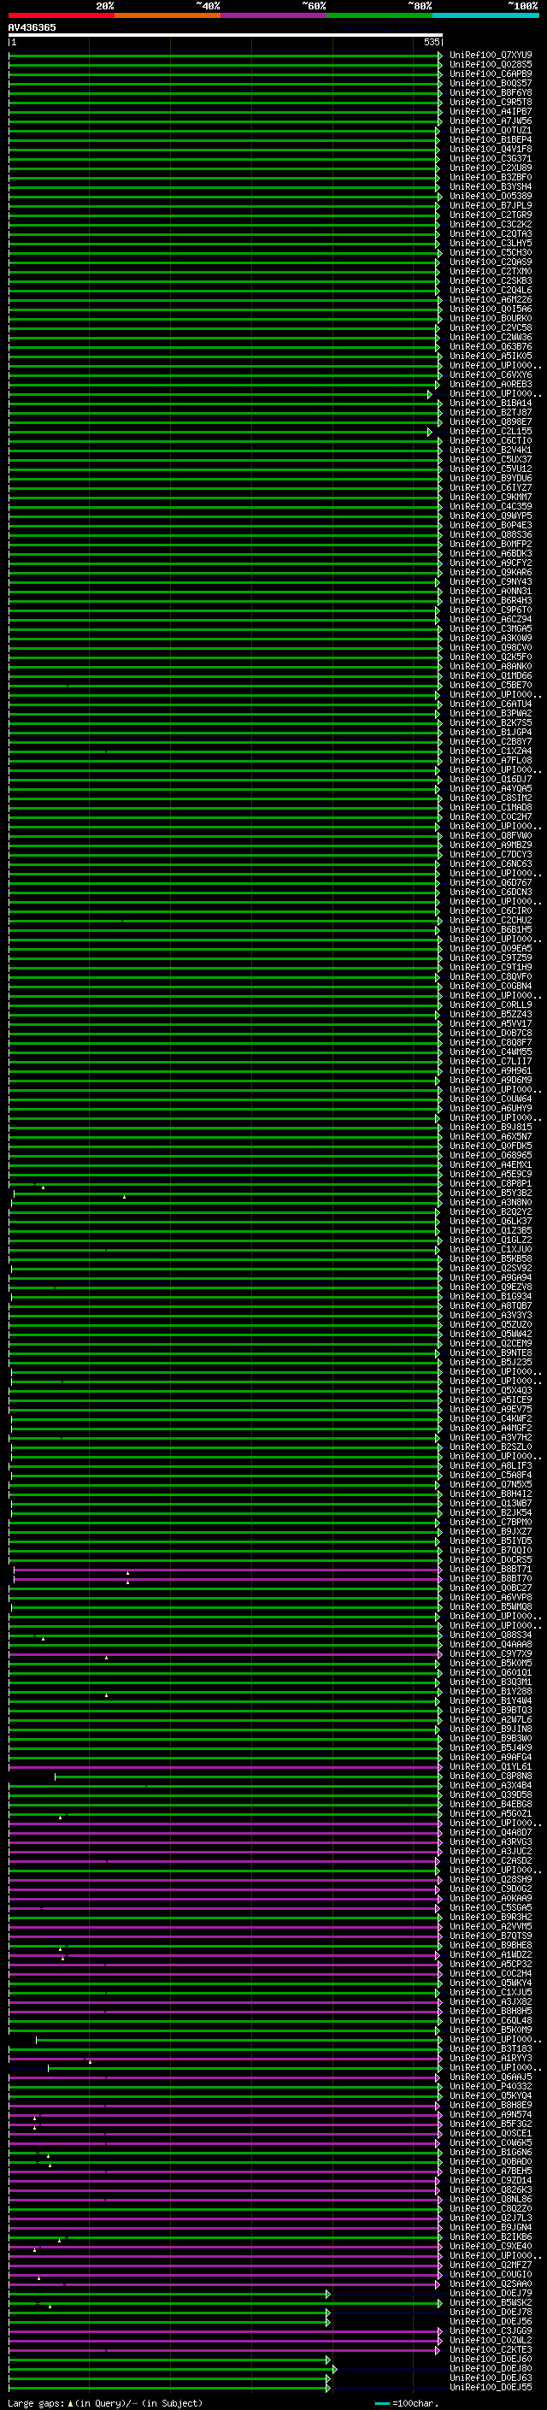Image resolution: width=547 pixels, height=2410 pixels.
Task: Click the white query sequence bar
Action: click(x=226, y=34)
